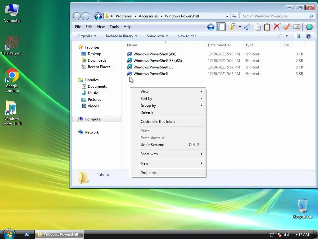Open the File menu
Screen dimensions: 318x239
pos(78,27)
